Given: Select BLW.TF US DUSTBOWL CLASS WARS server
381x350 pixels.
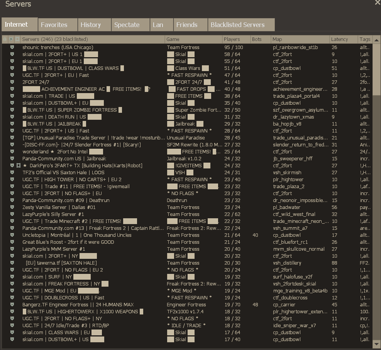Looking at the screenshot, I should tap(187, 68).
